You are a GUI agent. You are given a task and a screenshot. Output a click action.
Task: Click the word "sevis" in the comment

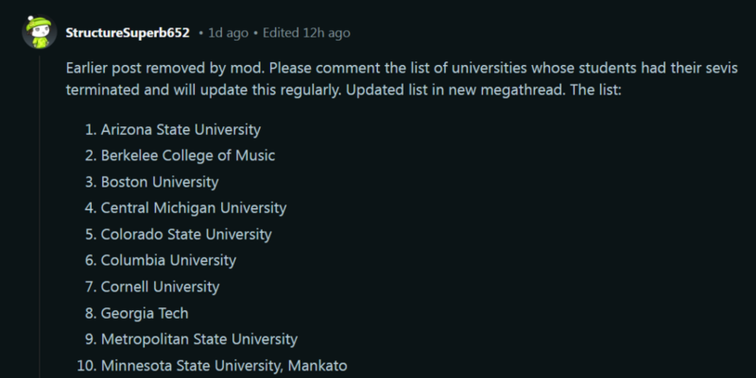click(722, 68)
